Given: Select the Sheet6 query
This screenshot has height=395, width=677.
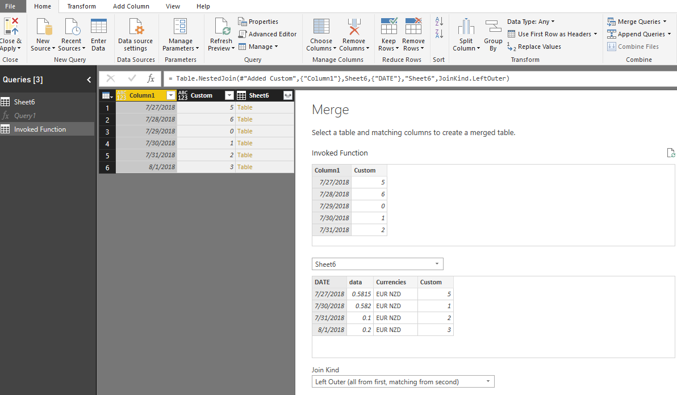Looking at the screenshot, I should pos(47,102).
